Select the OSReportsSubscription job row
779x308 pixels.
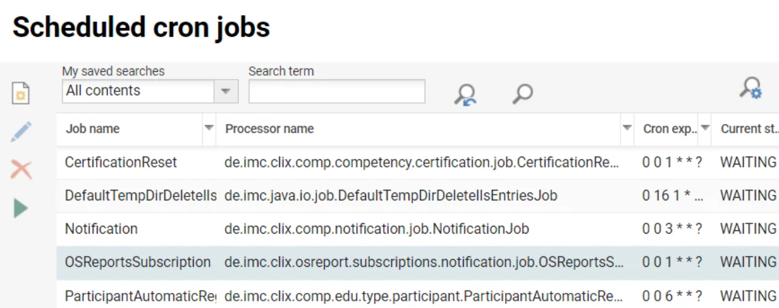[x=138, y=262]
